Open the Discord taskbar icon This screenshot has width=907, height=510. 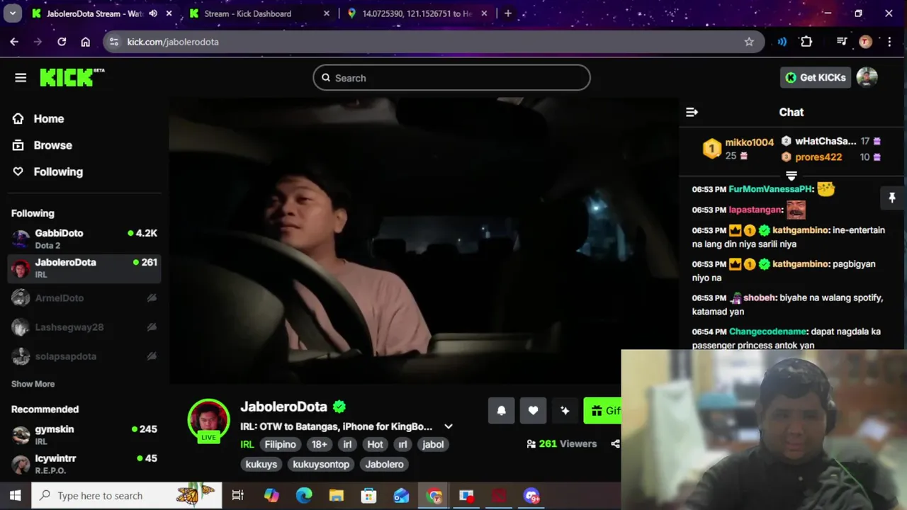click(531, 496)
